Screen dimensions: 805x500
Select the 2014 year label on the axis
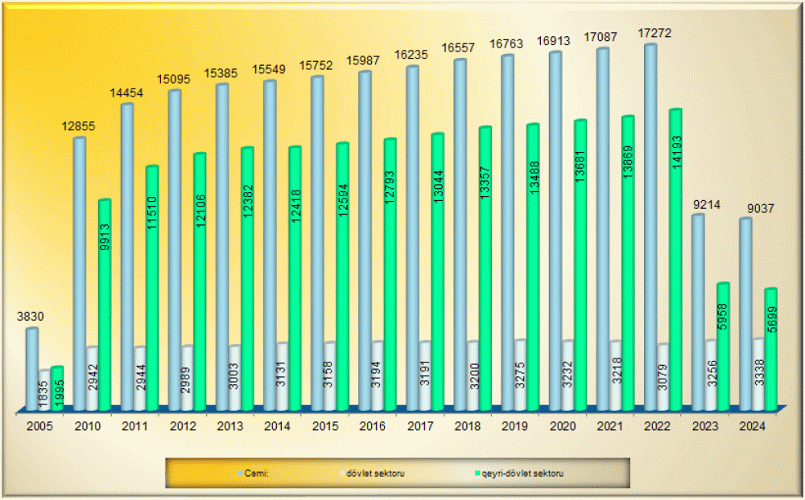click(276, 425)
